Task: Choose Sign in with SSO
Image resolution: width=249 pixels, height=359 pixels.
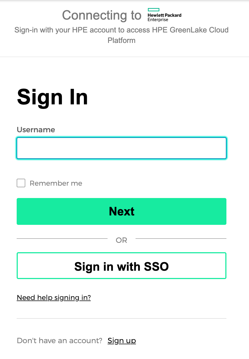Action: (x=122, y=266)
